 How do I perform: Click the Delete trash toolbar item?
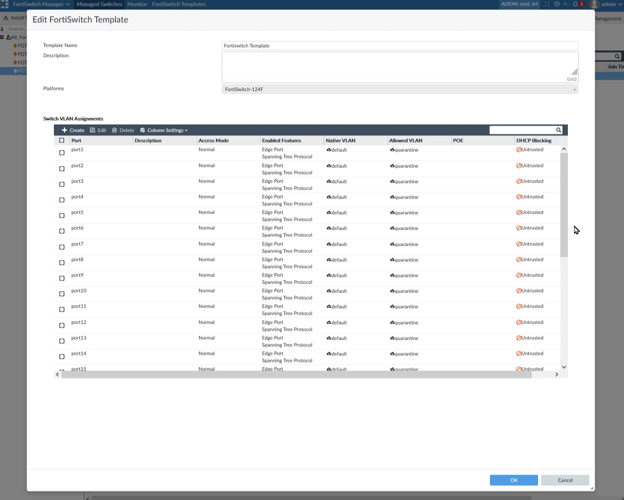[123, 130]
